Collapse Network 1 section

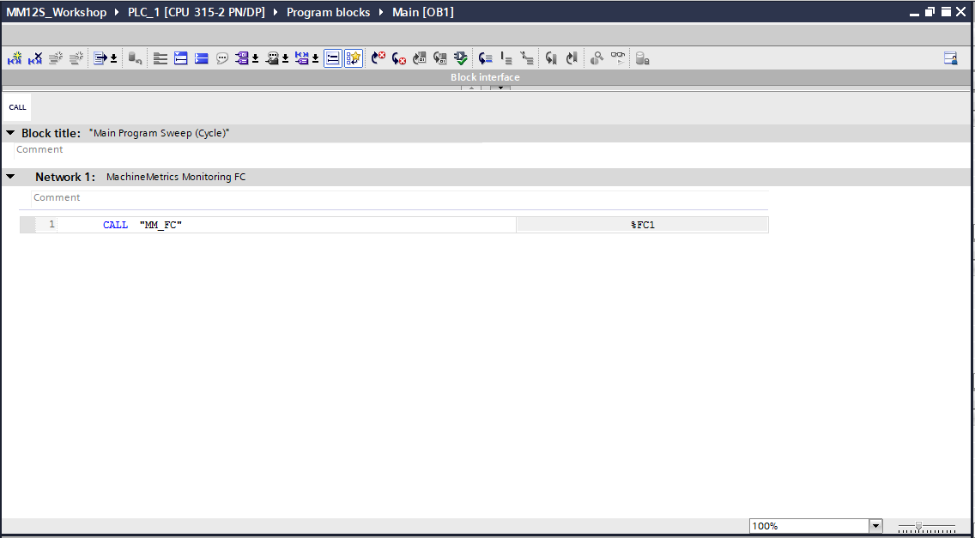click(10, 177)
